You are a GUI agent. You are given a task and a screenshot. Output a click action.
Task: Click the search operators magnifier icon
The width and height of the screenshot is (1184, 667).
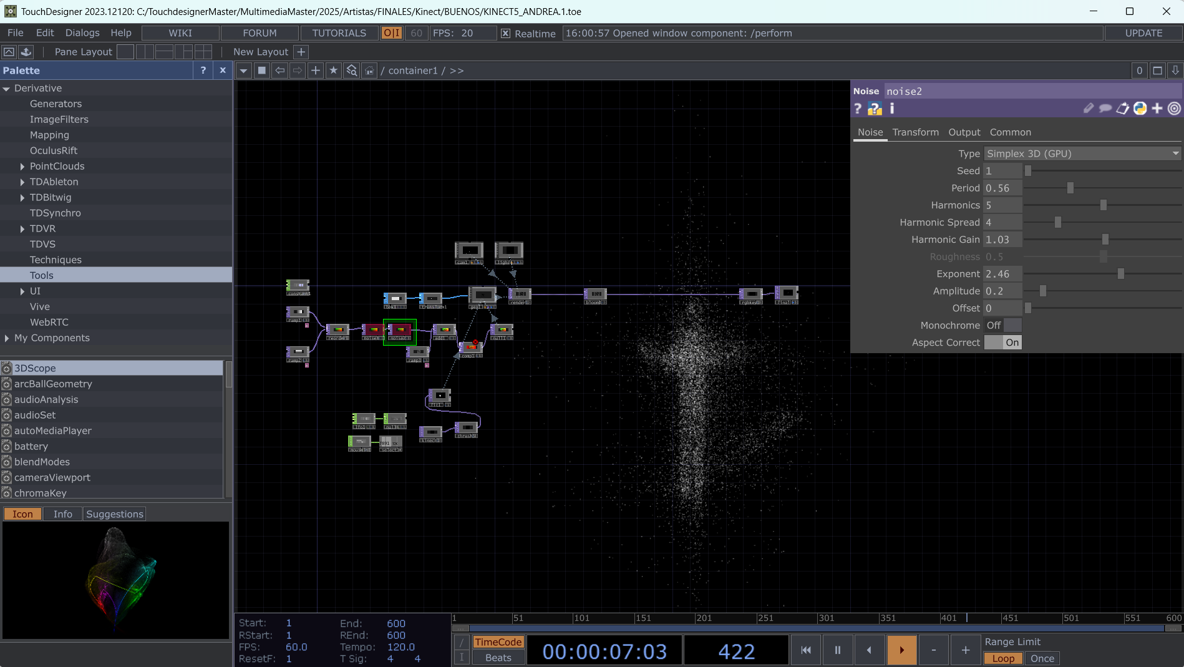(x=352, y=71)
